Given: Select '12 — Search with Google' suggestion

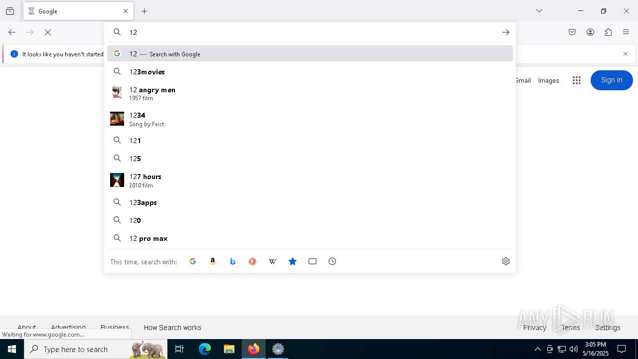Looking at the screenshot, I should [310, 54].
